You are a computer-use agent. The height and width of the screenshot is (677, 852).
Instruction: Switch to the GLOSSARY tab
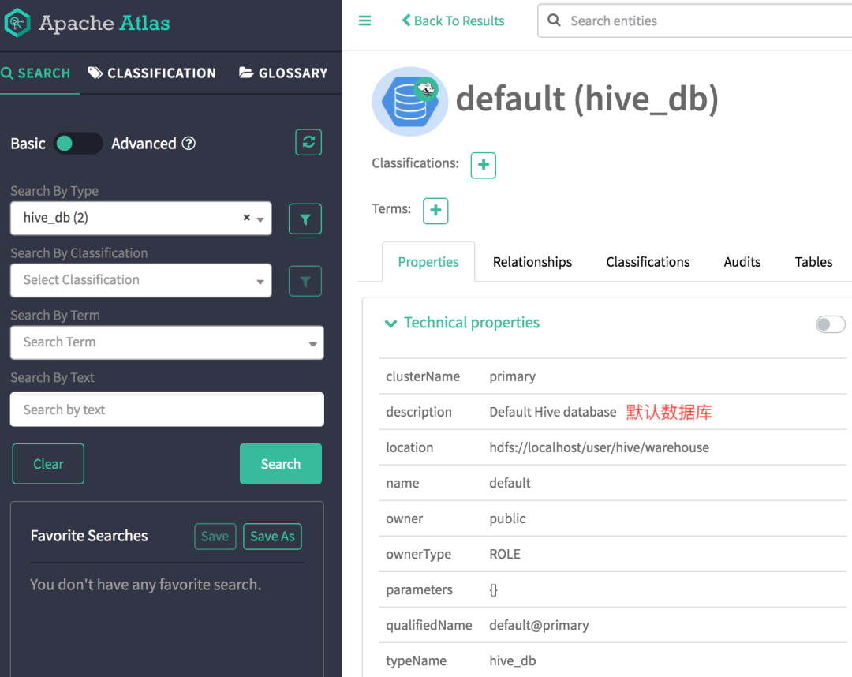pos(283,73)
